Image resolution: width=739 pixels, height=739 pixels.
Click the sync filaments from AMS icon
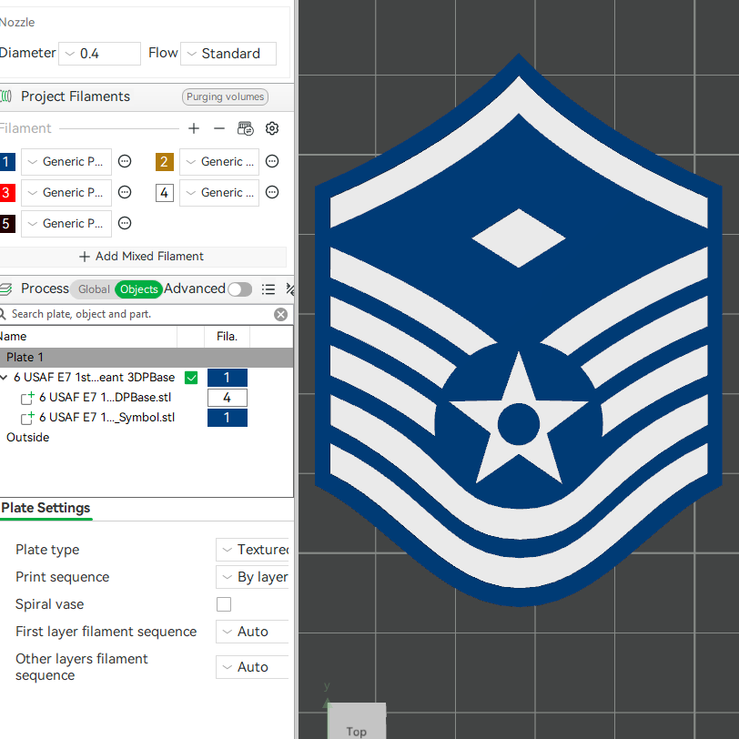pos(245,128)
